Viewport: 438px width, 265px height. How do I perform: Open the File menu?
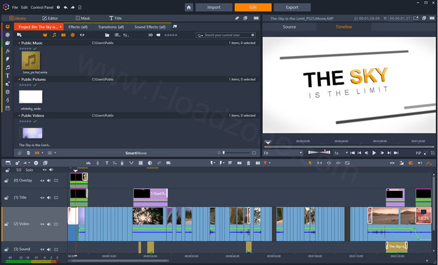click(15, 7)
